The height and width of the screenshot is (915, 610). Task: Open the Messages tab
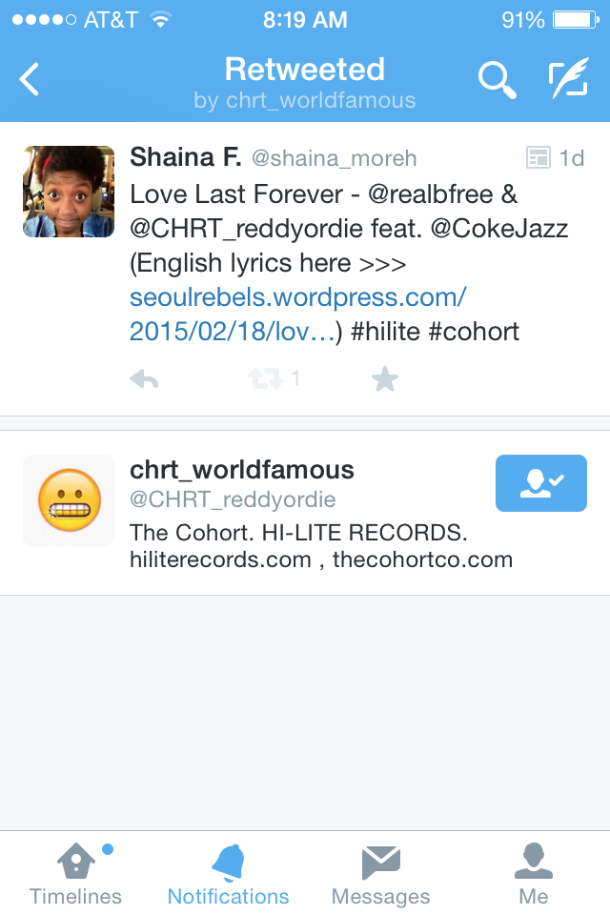[380, 874]
